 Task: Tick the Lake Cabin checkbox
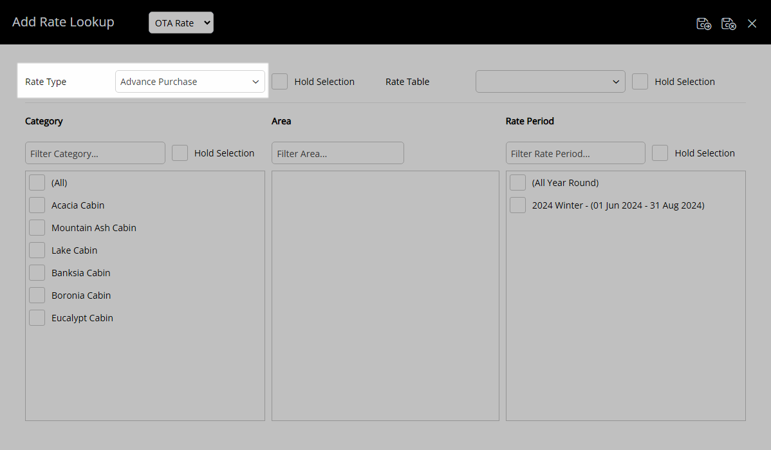(x=37, y=250)
